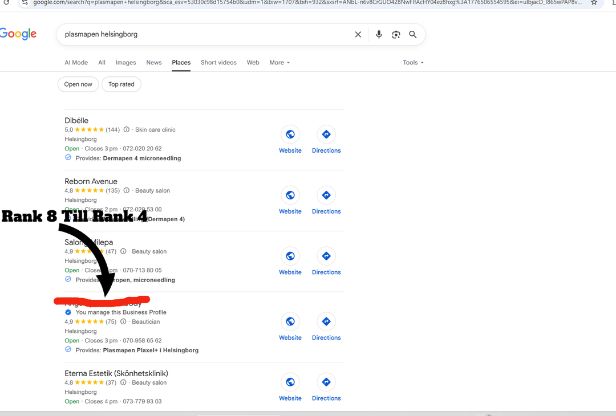The width and height of the screenshot is (616, 416).
Task: Click 'You manage this Business Profile' text
Action: (x=121, y=312)
